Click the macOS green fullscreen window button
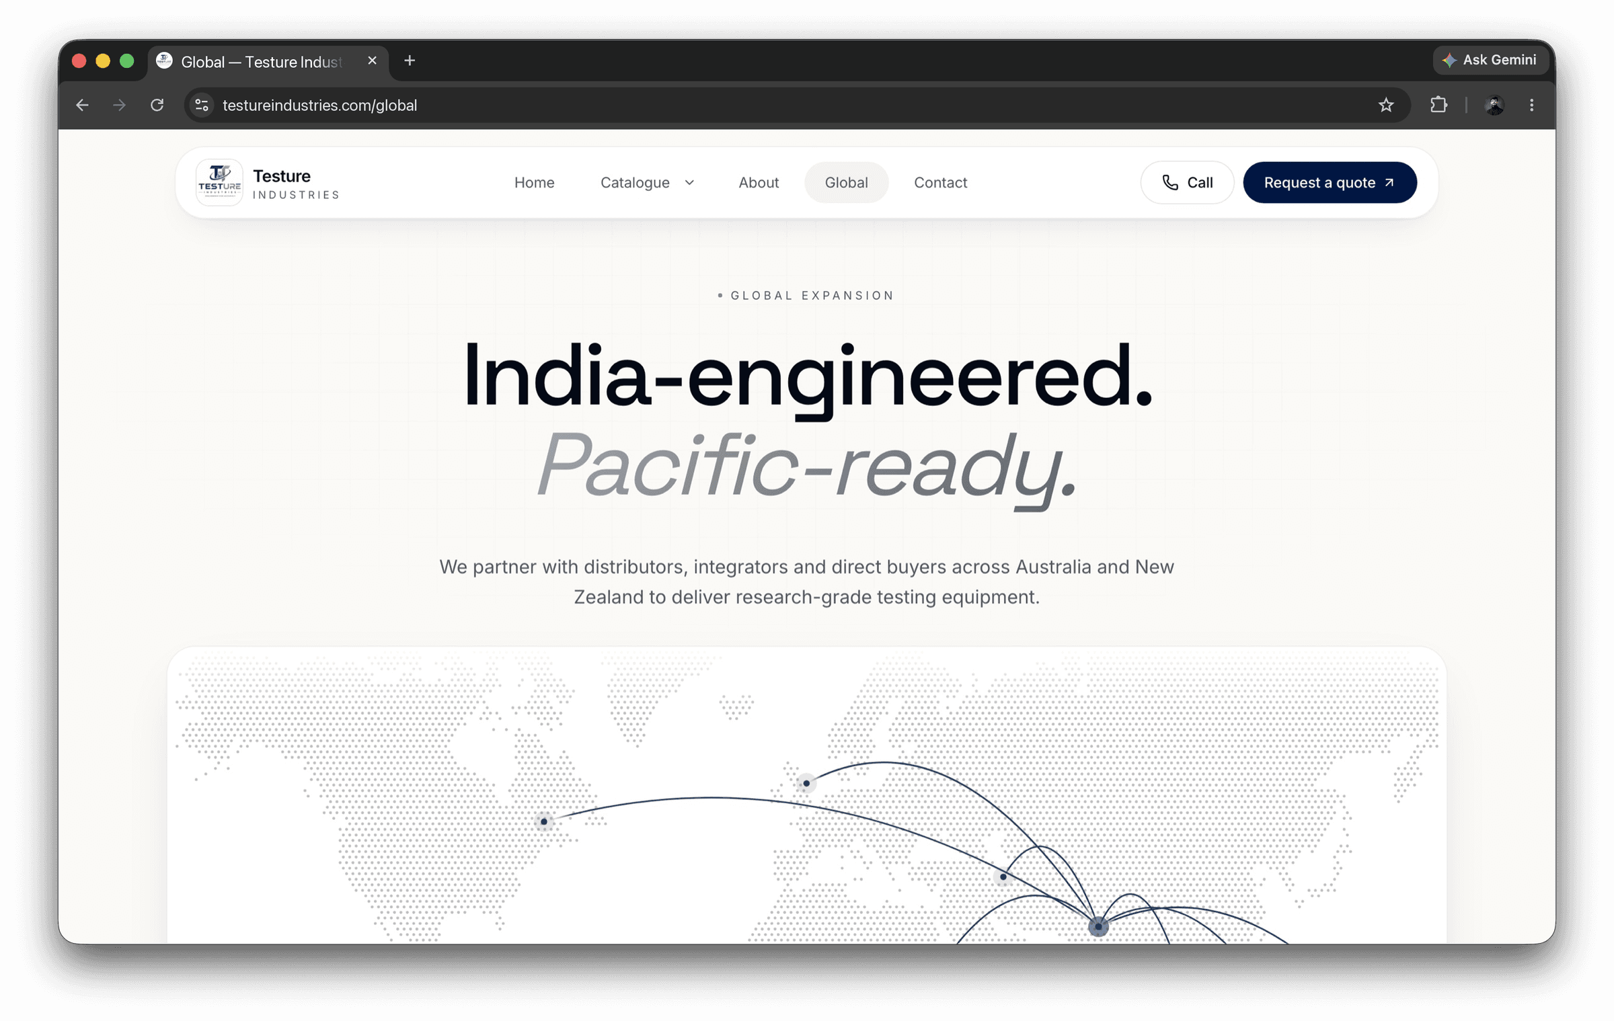This screenshot has width=1614, height=1021. [126, 61]
